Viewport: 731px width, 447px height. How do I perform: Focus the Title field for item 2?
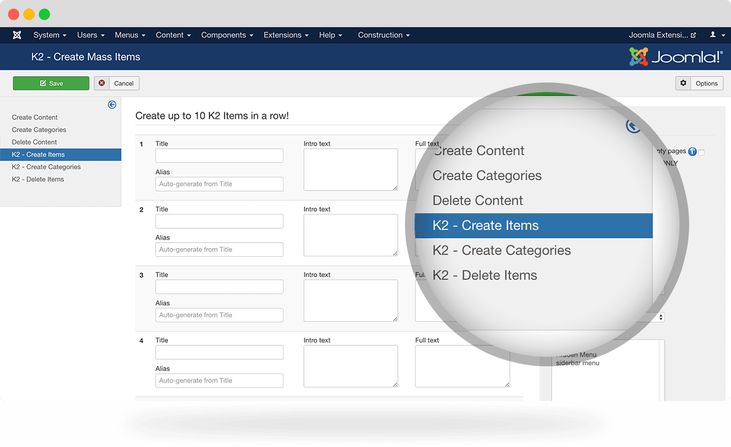tap(219, 221)
